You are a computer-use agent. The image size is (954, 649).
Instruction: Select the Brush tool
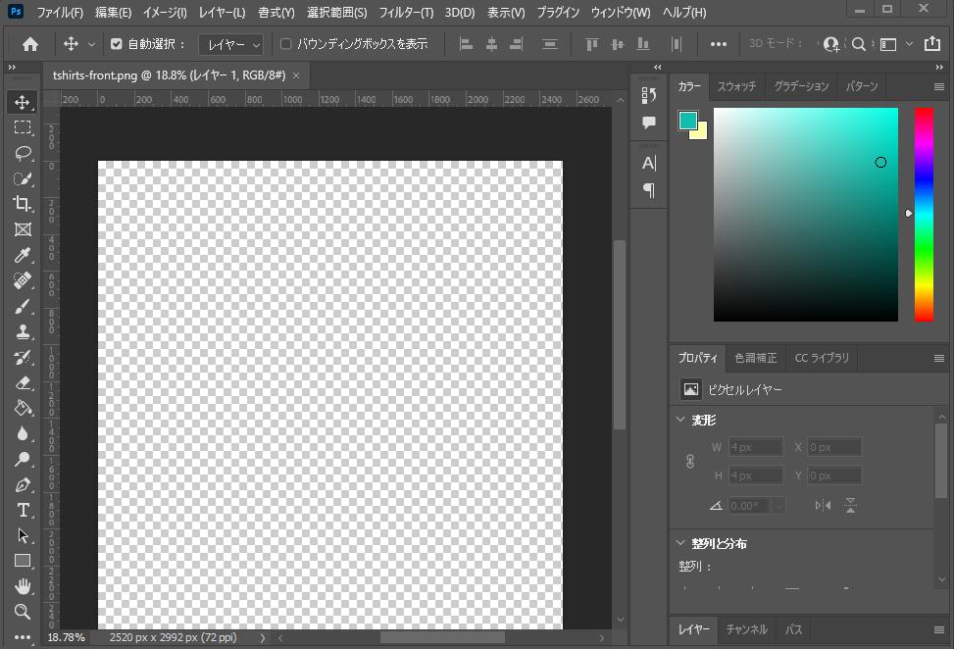[23, 306]
